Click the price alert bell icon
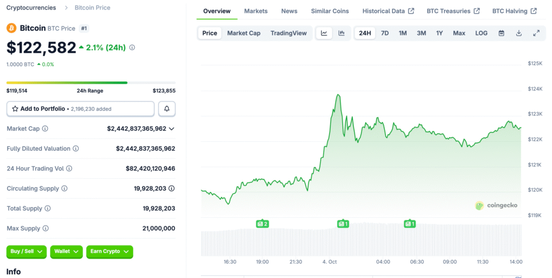The width and height of the screenshot is (552, 278). click(167, 109)
